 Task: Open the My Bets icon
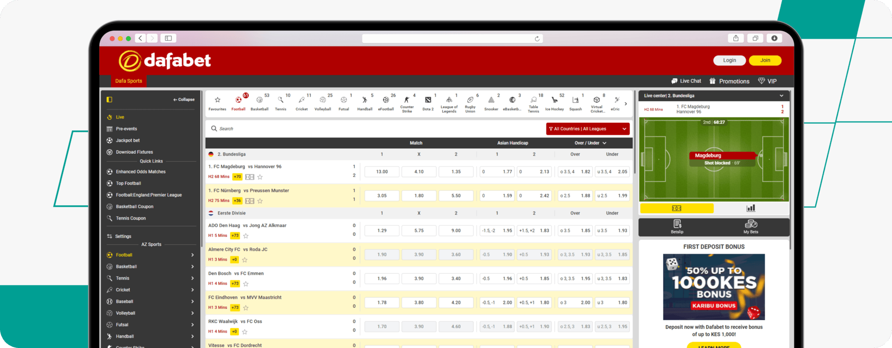pyautogui.click(x=751, y=227)
